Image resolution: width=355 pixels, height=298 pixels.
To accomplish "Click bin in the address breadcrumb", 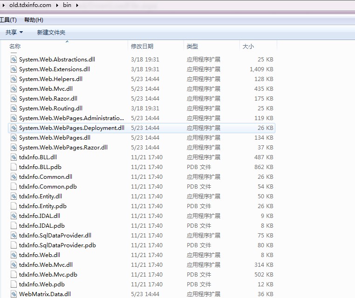I will [x=67, y=5].
